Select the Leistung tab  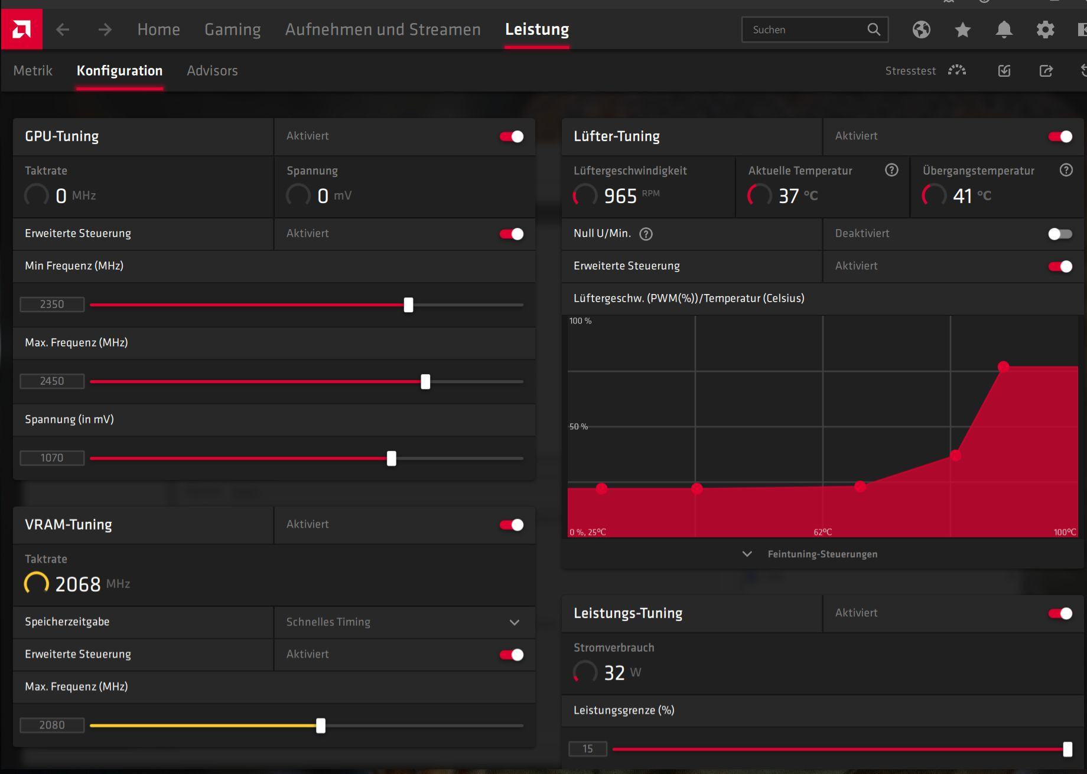537,30
